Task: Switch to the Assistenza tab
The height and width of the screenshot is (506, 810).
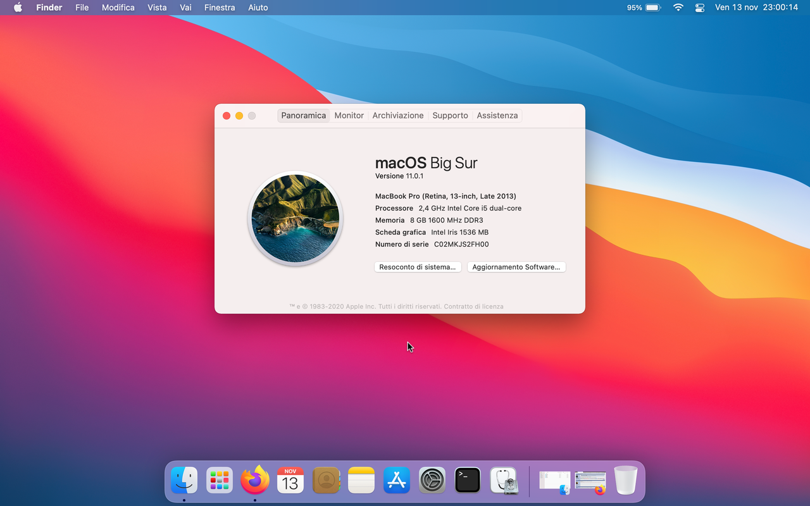Action: [x=497, y=115]
